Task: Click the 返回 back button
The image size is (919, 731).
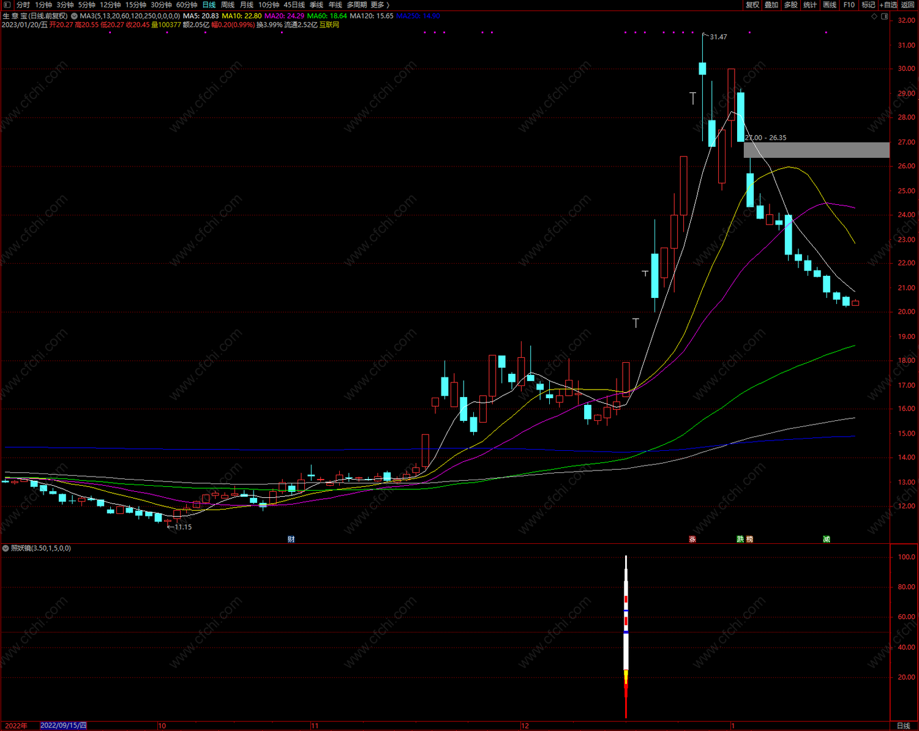Action: (908, 5)
